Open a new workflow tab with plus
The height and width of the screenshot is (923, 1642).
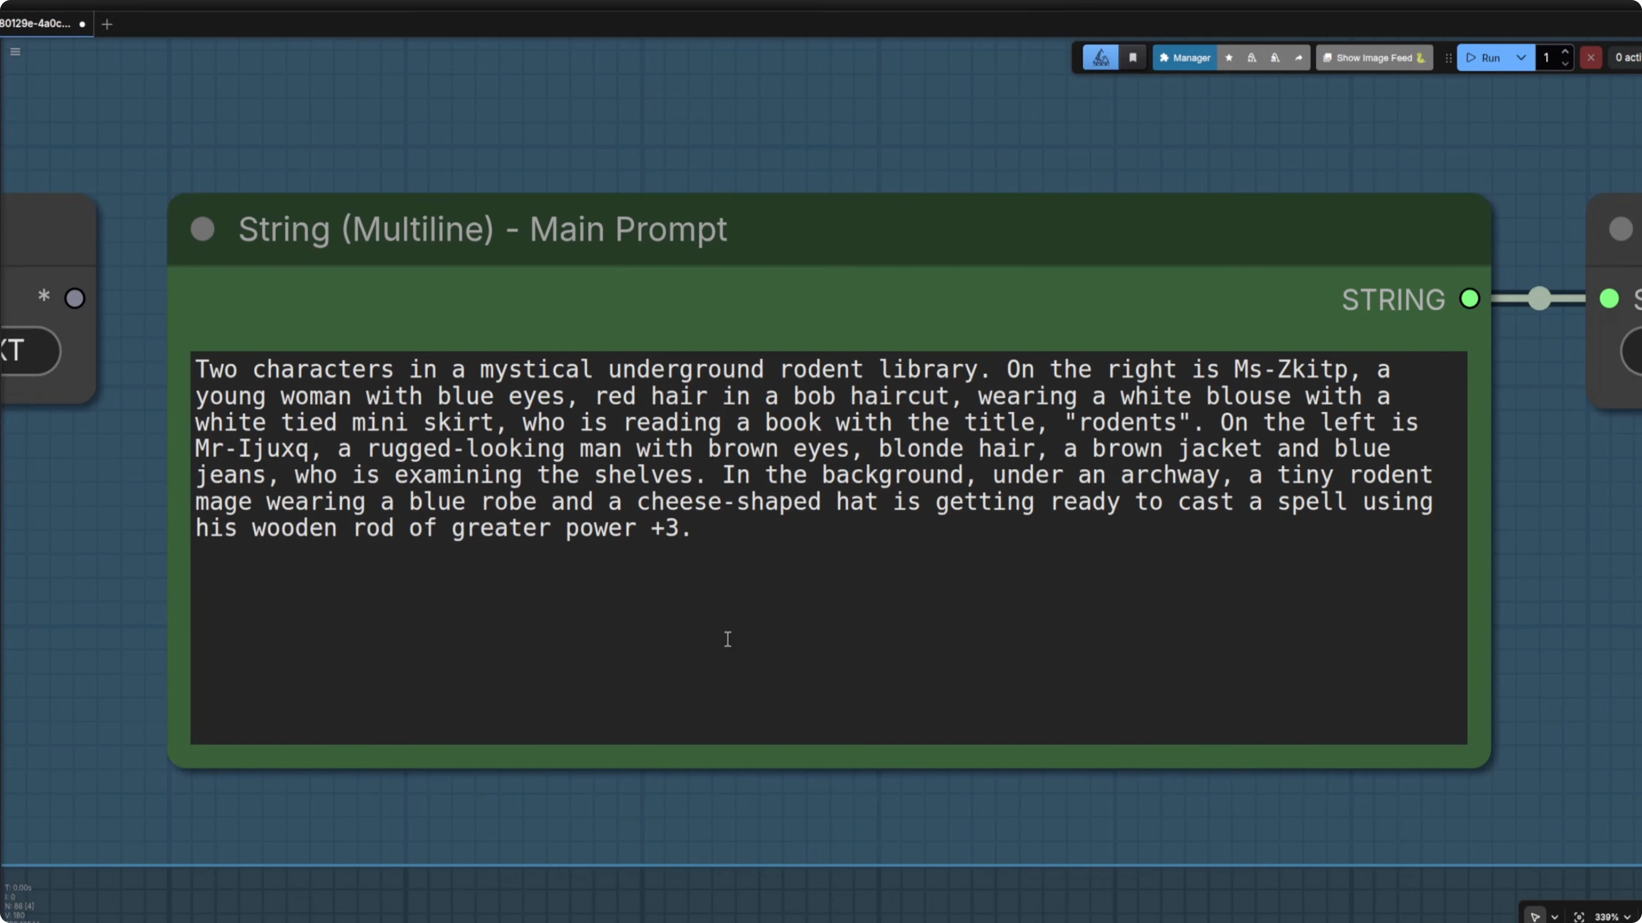point(107,24)
